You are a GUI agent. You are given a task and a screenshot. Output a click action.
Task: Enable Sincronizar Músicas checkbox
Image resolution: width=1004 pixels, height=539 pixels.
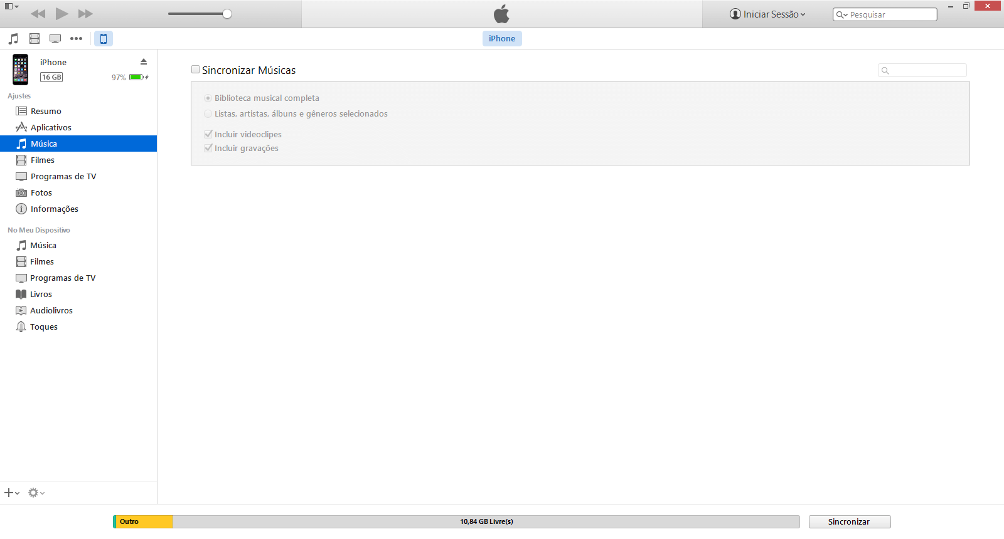point(195,70)
